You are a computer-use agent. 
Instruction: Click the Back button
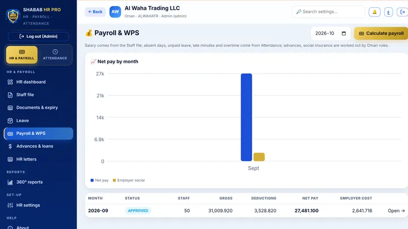click(95, 12)
